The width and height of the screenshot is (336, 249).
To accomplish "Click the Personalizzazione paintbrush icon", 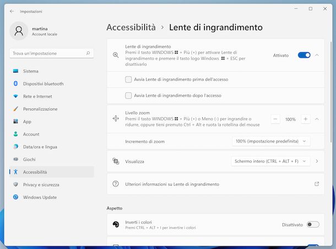I will click(15, 109).
